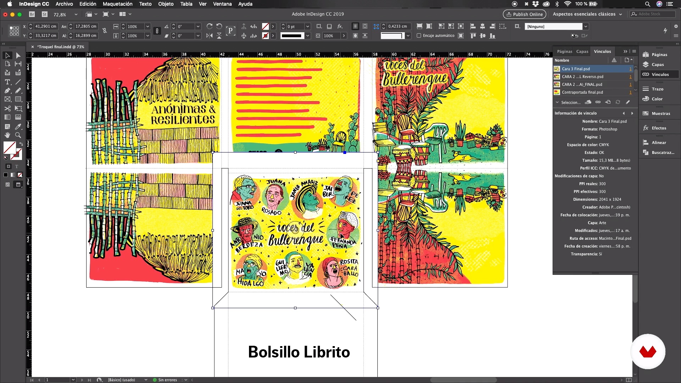
Task: Choose the reference point locator grid
Action: click(x=14, y=31)
